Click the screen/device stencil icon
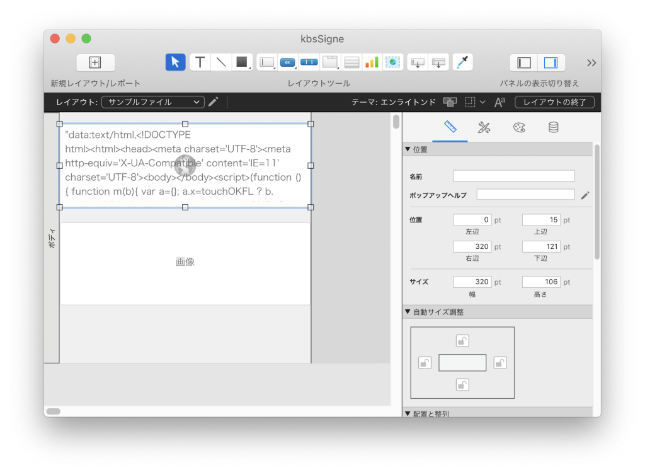The height and width of the screenshot is (475, 645). pos(450,102)
